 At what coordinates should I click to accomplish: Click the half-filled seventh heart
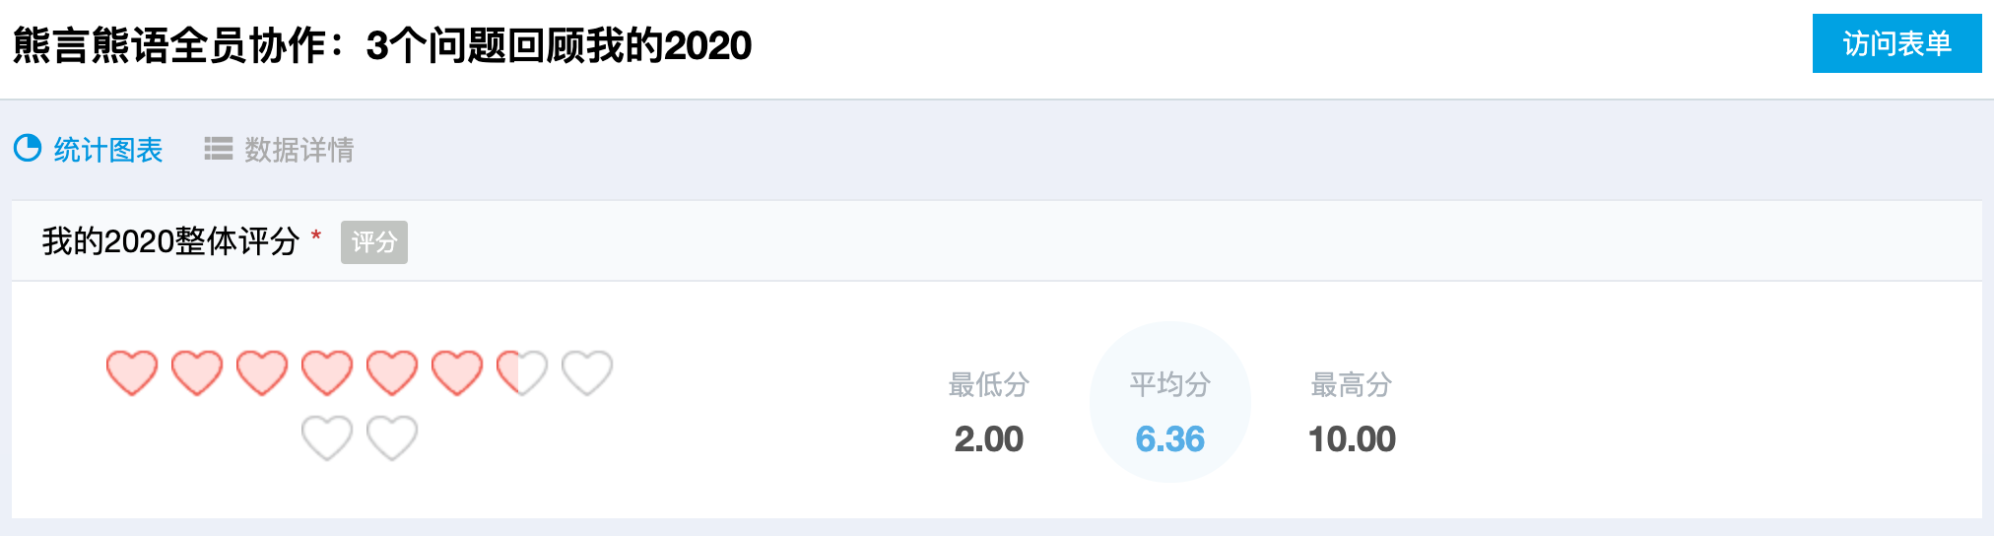(522, 373)
